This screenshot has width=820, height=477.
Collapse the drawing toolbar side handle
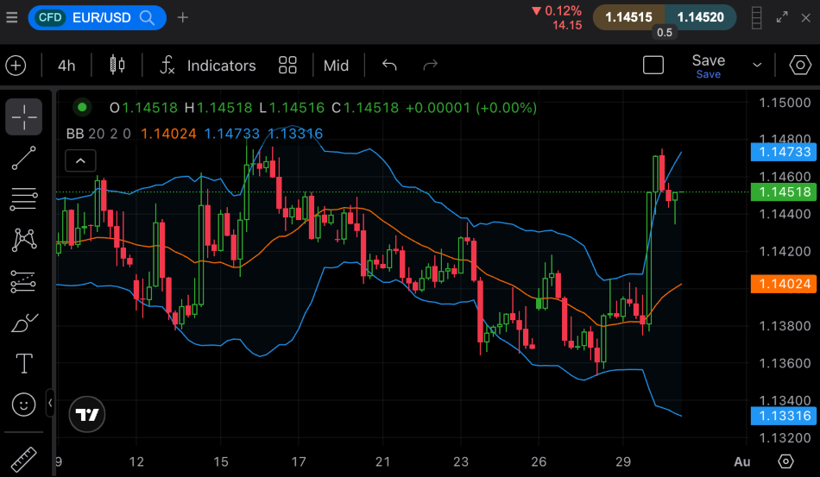pyautogui.click(x=50, y=403)
